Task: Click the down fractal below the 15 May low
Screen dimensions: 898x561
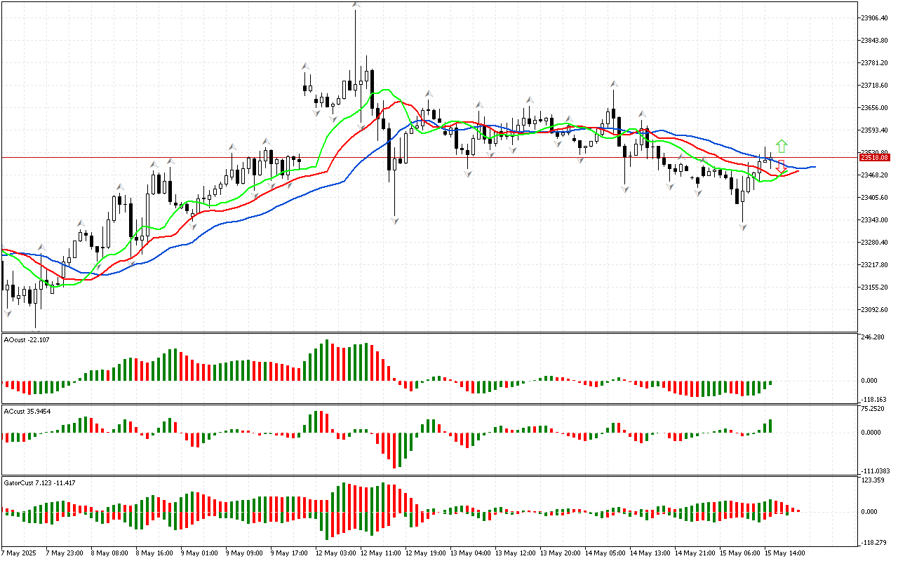Action: tap(743, 227)
